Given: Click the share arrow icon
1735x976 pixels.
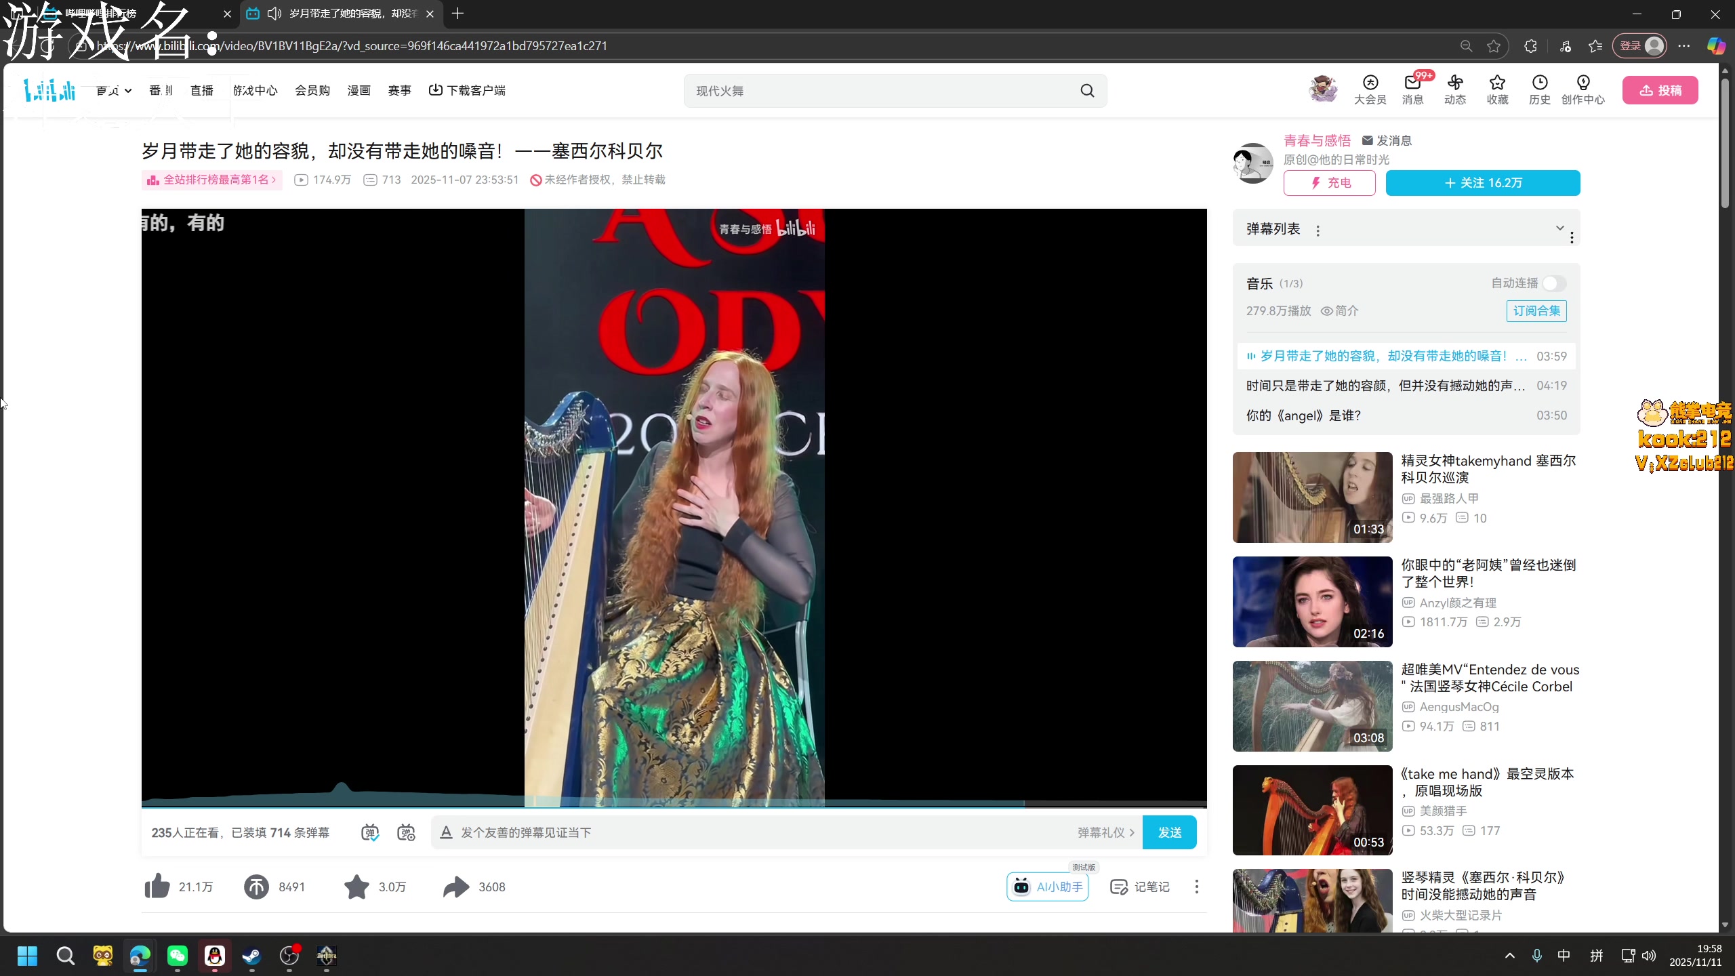Looking at the screenshot, I should pyautogui.click(x=456, y=887).
